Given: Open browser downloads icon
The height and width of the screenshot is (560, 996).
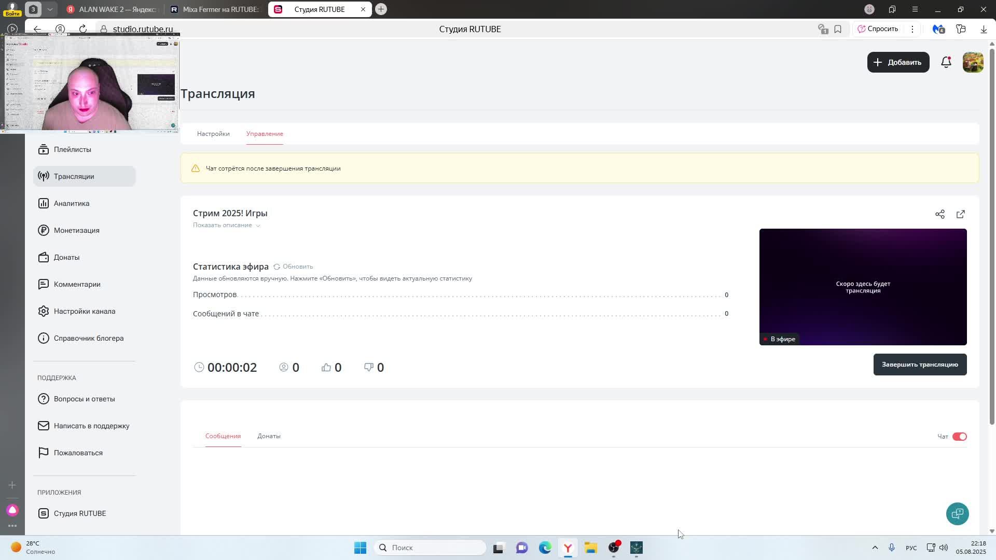Looking at the screenshot, I should point(984,29).
